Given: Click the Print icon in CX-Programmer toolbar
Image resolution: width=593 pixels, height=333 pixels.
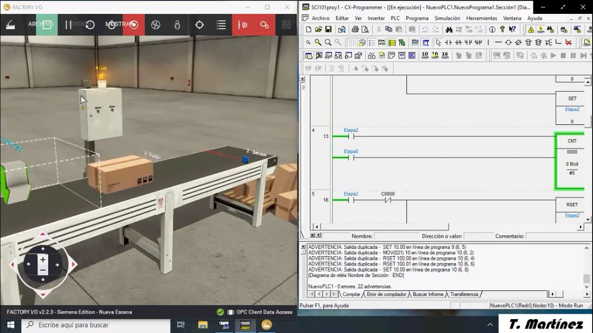Looking at the screenshot, I should 355,29.
